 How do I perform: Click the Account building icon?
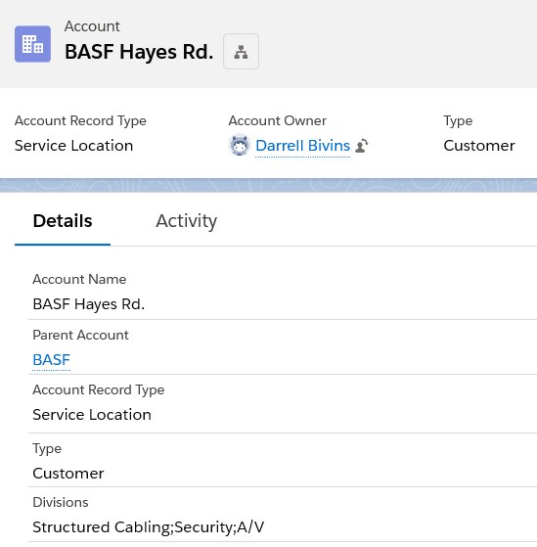[32, 44]
